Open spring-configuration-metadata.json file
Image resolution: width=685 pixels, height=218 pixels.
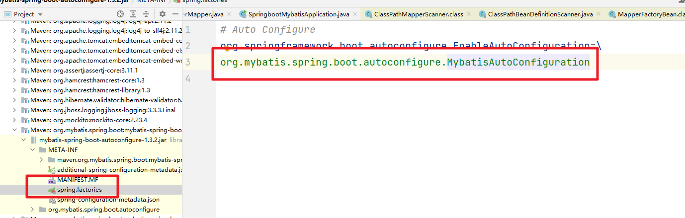[108, 200]
